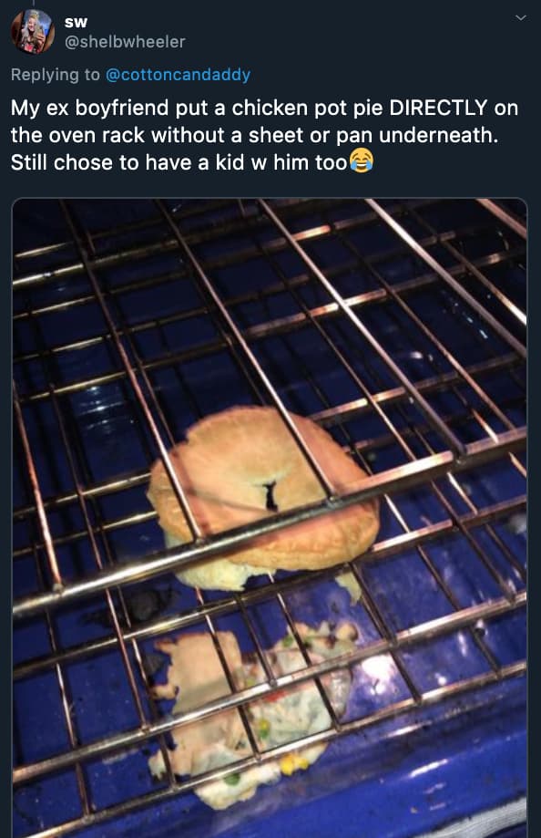Click the display name sw
The image size is (541, 838).
[x=76, y=23]
